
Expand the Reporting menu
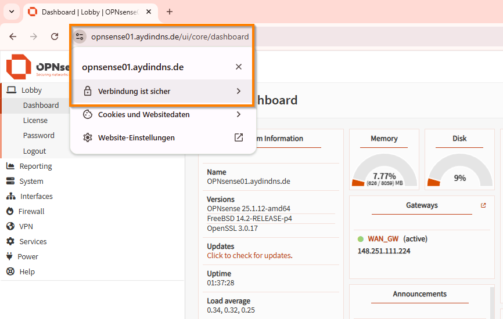35,166
